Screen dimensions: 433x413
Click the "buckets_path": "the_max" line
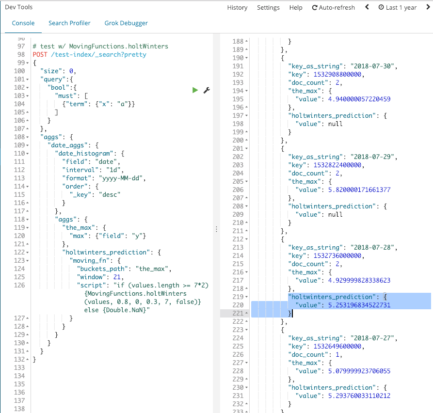click(x=124, y=269)
